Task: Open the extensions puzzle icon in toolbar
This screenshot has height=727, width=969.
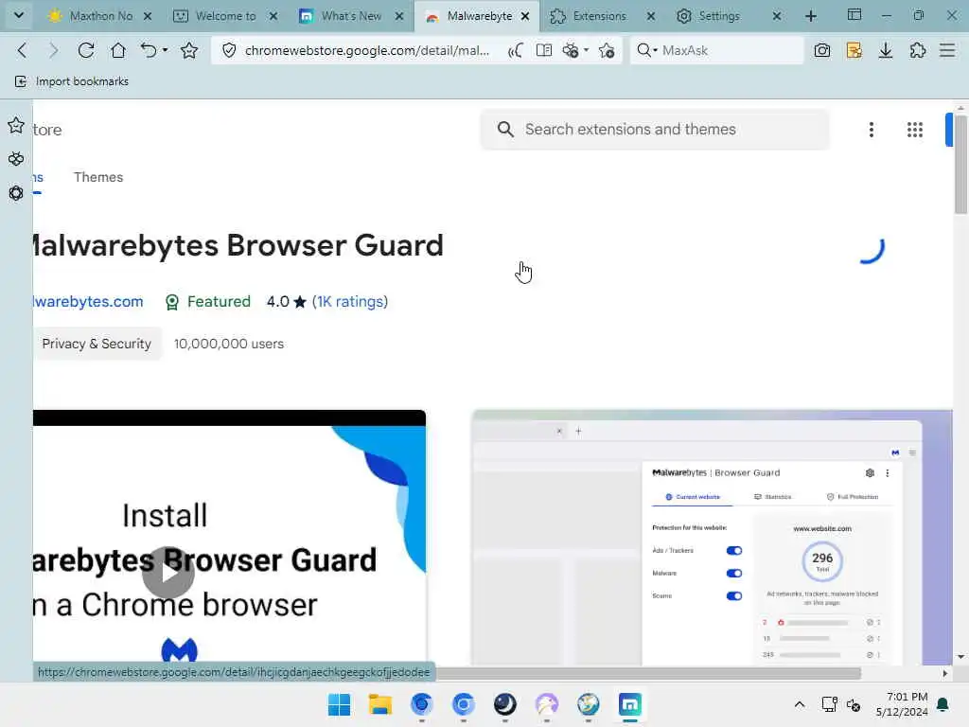Action: click(918, 50)
